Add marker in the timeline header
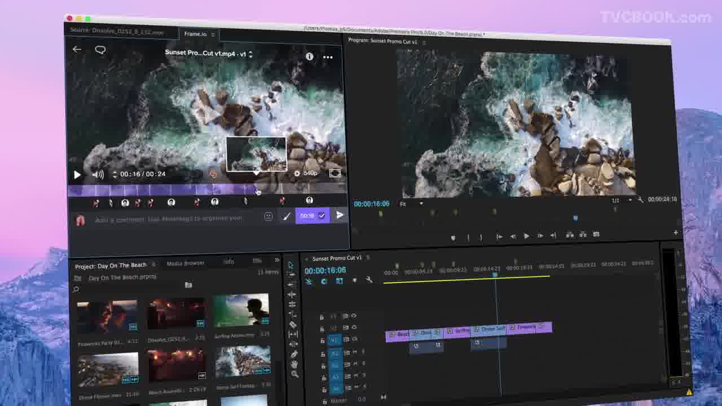The image size is (722, 406). pos(354,280)
